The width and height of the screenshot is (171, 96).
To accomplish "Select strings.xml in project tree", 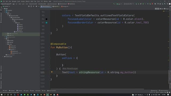I will (13, 48).
